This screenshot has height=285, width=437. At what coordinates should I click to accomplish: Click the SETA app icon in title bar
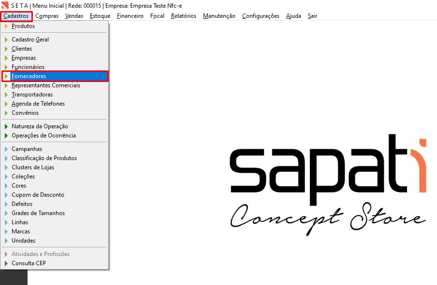[x=5, y=5]
